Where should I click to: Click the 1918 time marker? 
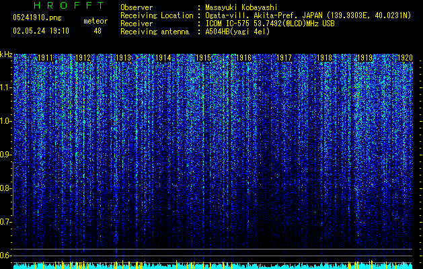point(325,58)
